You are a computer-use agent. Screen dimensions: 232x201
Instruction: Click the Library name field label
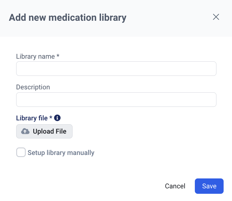coord(35,56)
